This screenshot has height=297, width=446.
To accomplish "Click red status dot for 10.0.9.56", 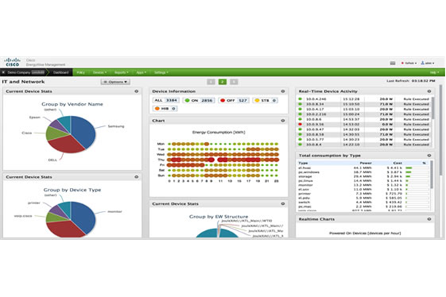I will (300, 124).
